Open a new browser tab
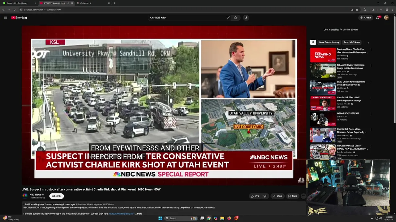Viewport: 396px width, 222px height. (x=114, y=3)
